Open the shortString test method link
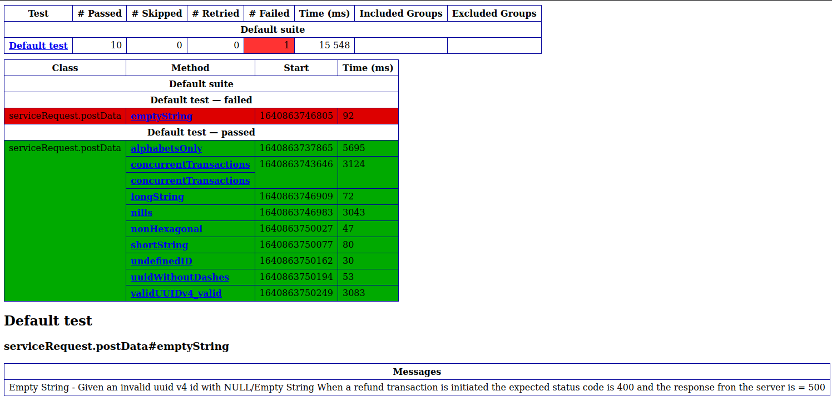832x396 pixels. [x=160, y=245]
